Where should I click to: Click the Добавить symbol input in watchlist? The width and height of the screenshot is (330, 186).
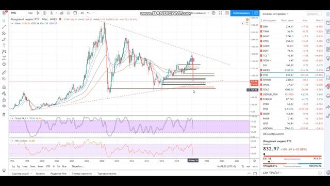pos(313,14)
